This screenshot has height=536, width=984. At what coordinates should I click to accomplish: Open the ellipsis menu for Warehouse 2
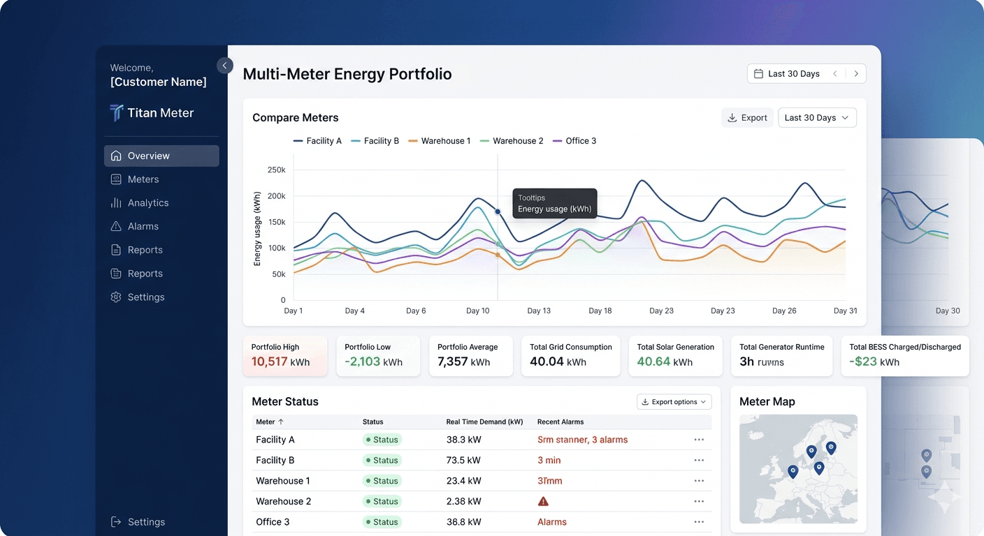(x=698, y=501)
